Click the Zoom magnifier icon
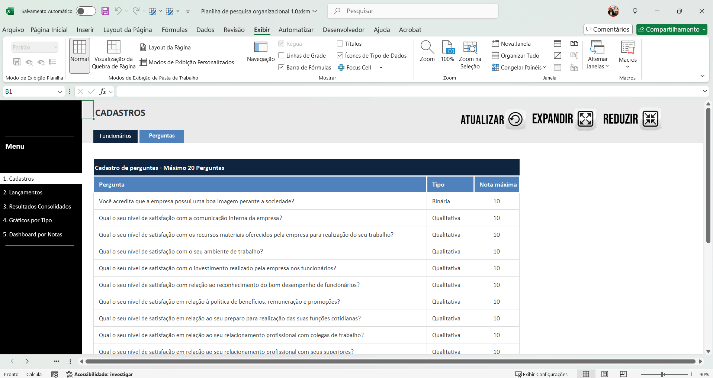Screen dimensions: 713x378 (x=427, y=48)
